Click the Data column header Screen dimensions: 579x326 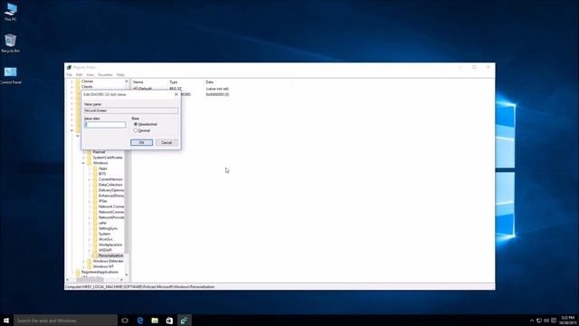209,82
